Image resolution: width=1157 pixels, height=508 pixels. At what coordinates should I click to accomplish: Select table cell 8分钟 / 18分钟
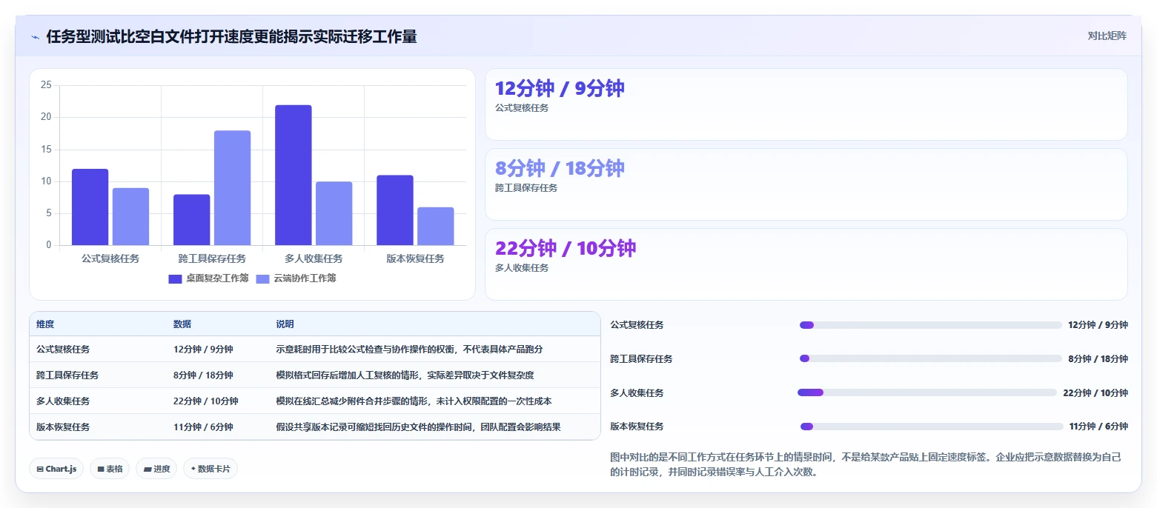tap(203, 375)
